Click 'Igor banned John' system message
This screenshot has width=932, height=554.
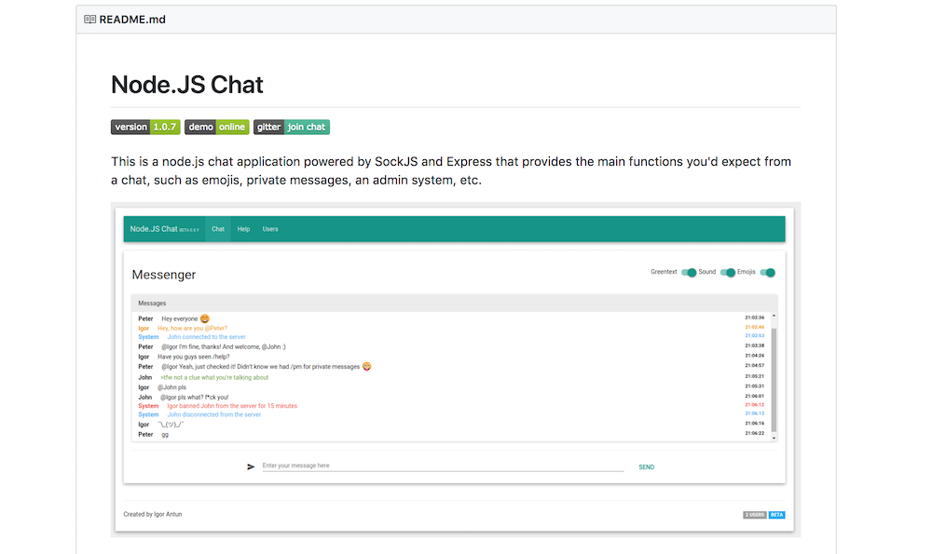[232, 406]
